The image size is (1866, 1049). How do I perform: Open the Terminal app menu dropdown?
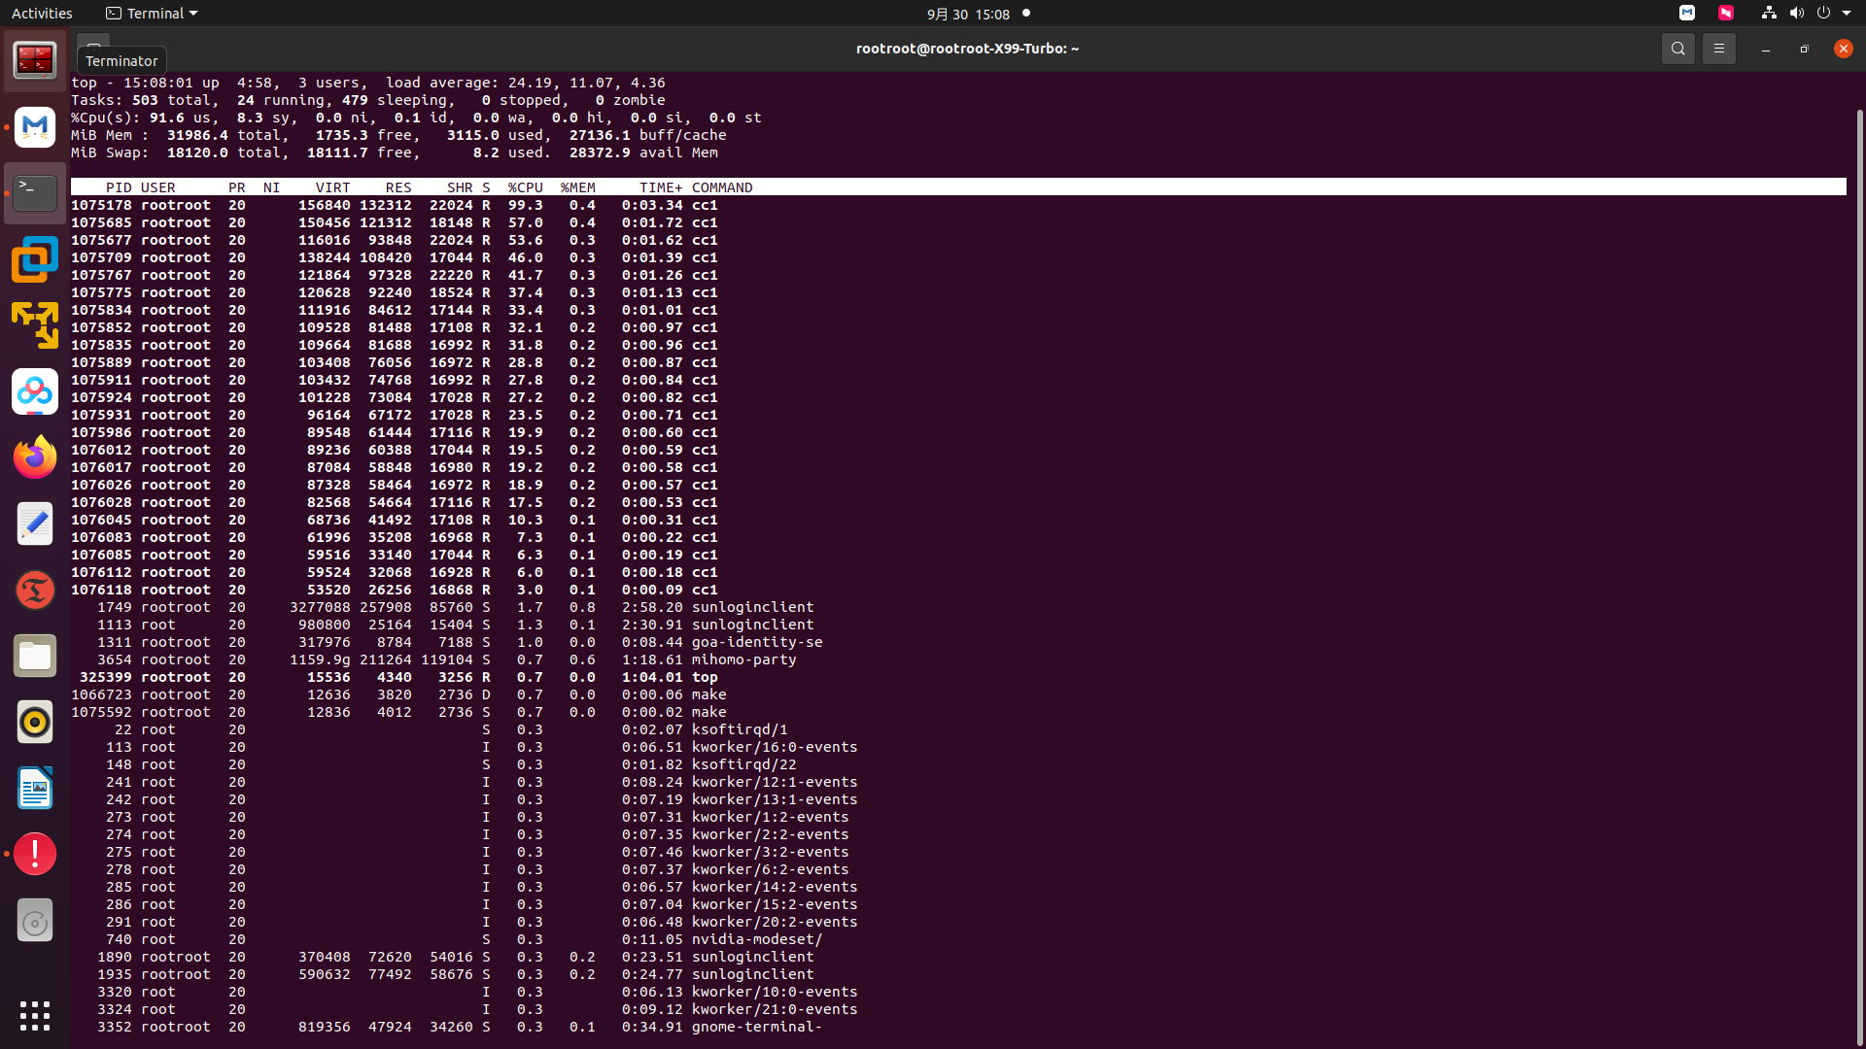152,14
